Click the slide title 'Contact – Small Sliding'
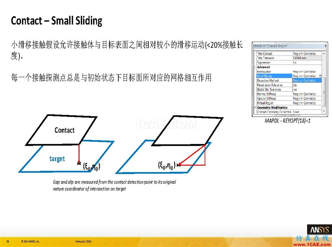 click(56, 21)
